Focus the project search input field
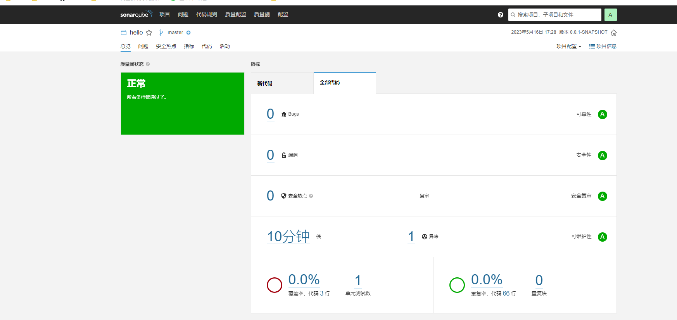Image resolution: width=677 pixels, height=320 pixels. pos(555,15)
